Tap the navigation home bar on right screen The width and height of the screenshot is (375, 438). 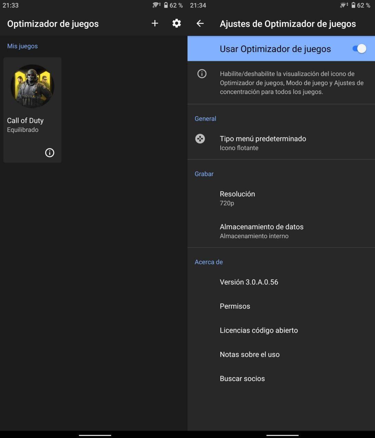coord(283,435)
